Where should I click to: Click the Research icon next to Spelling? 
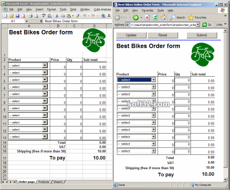pyautogui.click(x=50, y=16)
